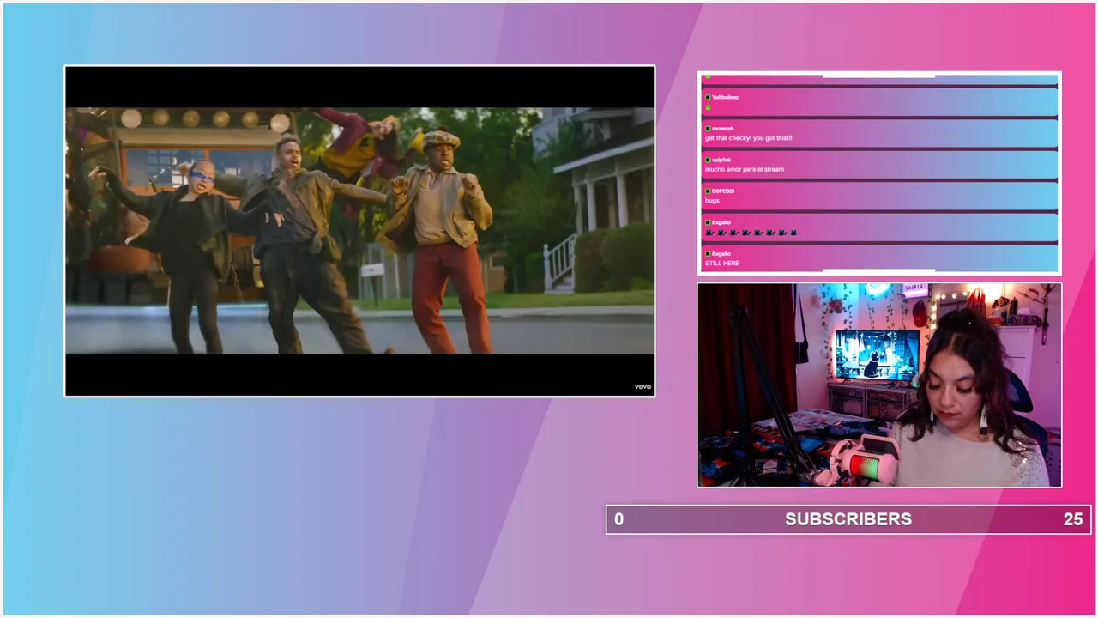
Task: Click the 'STILL HERE' chat message
Action: tap(721, 264)
